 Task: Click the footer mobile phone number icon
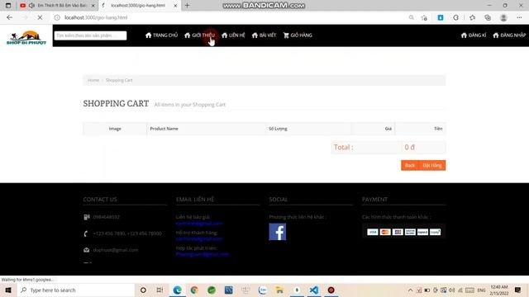point(87,217)
